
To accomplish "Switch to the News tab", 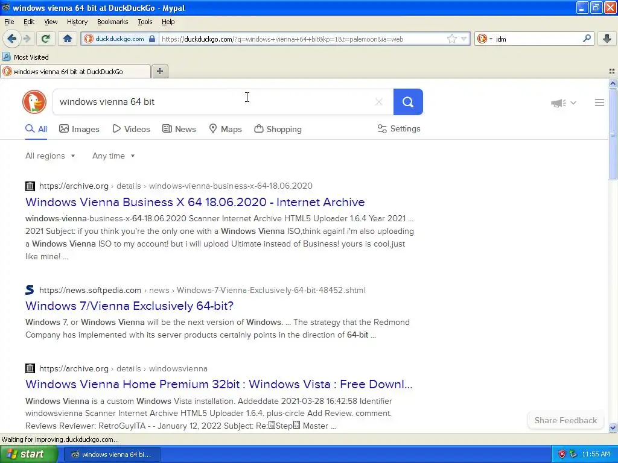I will coord(179,129).
